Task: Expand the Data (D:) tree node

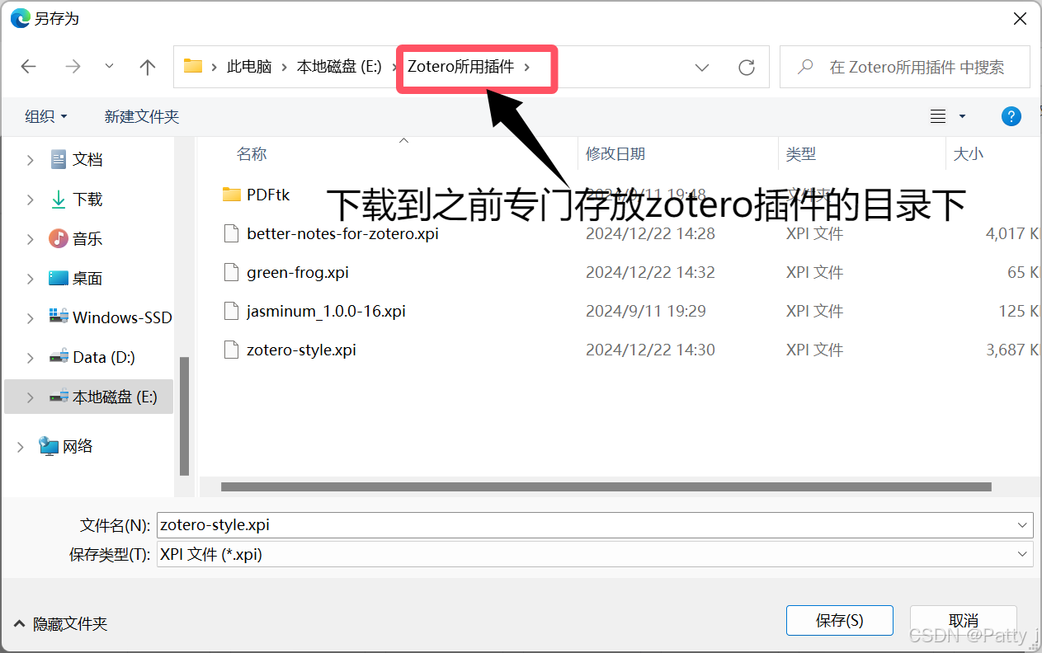Action: tap(31, 357)
